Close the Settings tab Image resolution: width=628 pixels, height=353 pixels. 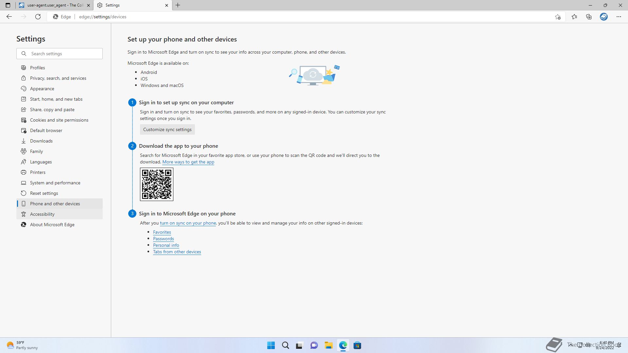click(x=166, y=5)
